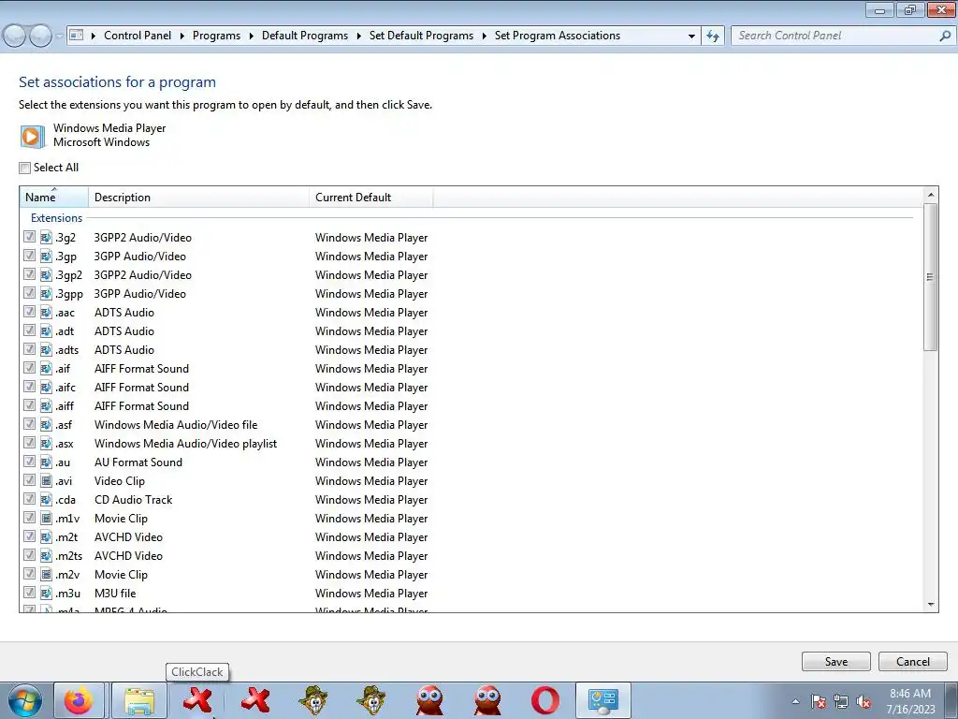Click the list scrollbar up arrow
The image size is (958, 719).
931,195
